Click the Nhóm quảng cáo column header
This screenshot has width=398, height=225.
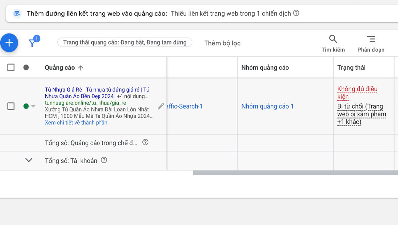click(265, 68)
